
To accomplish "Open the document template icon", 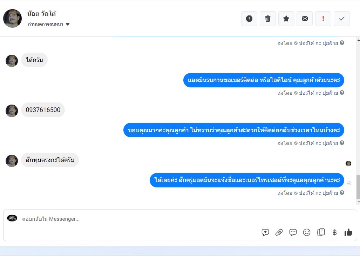I will coord(321,232).
